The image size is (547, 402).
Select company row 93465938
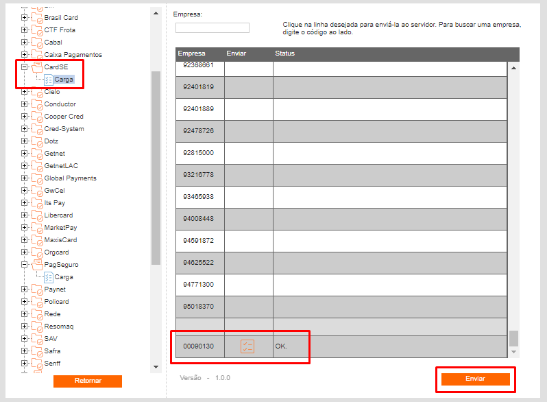click(341, 198)
